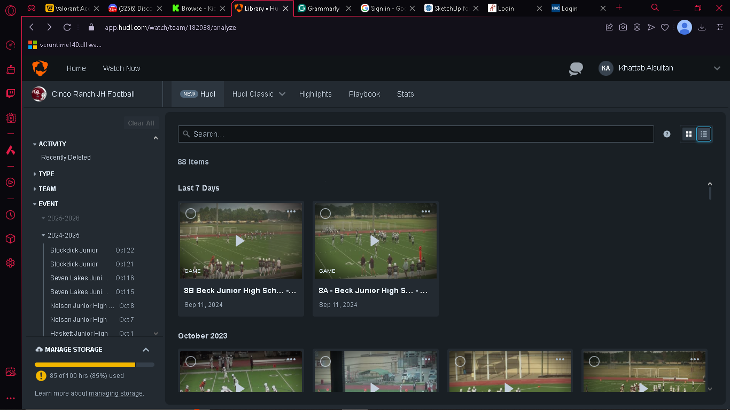The image size is (730, 410).
Task: Click the Hudl logo in header
Action: click(x=40, y=68)
